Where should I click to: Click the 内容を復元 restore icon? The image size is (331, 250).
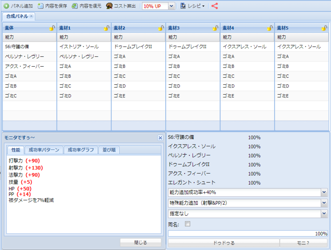pyautogui.click(x=75, y=6)
